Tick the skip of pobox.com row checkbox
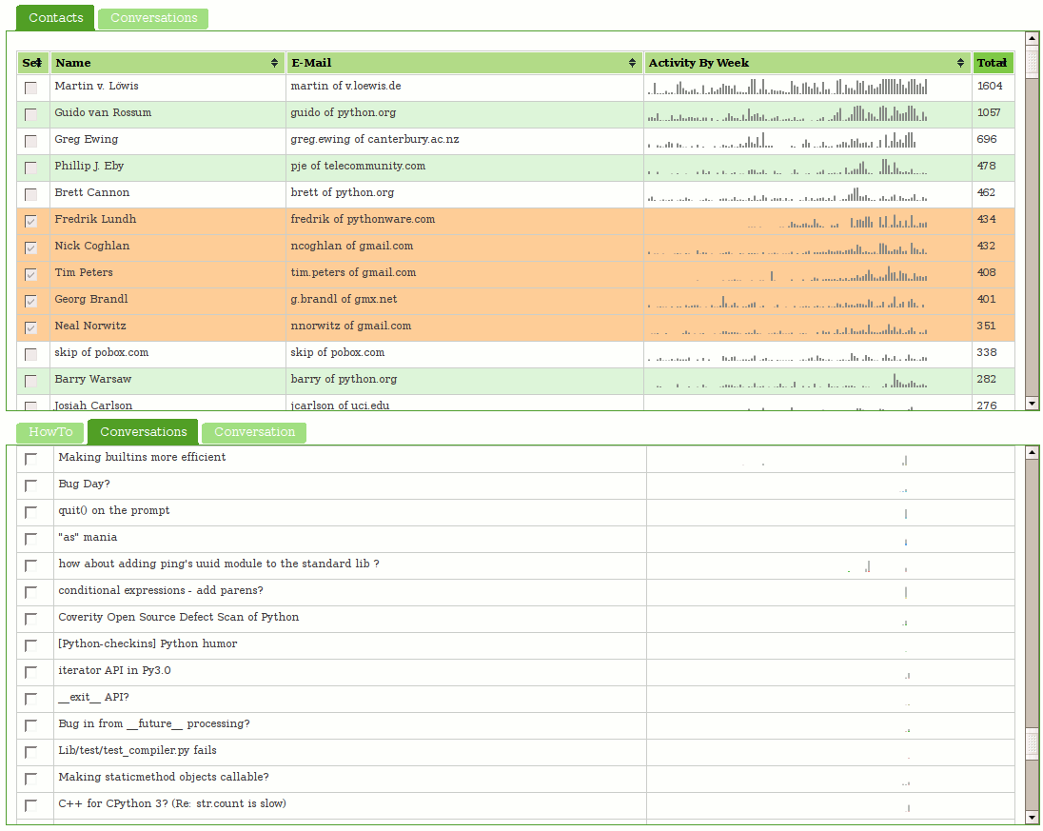The width and height of the screenshot is (1043, 831). (30, 354)
